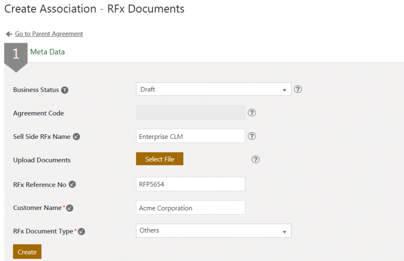Select the Meta Data step tab
The image size is (404, 261).
(47, 51)
